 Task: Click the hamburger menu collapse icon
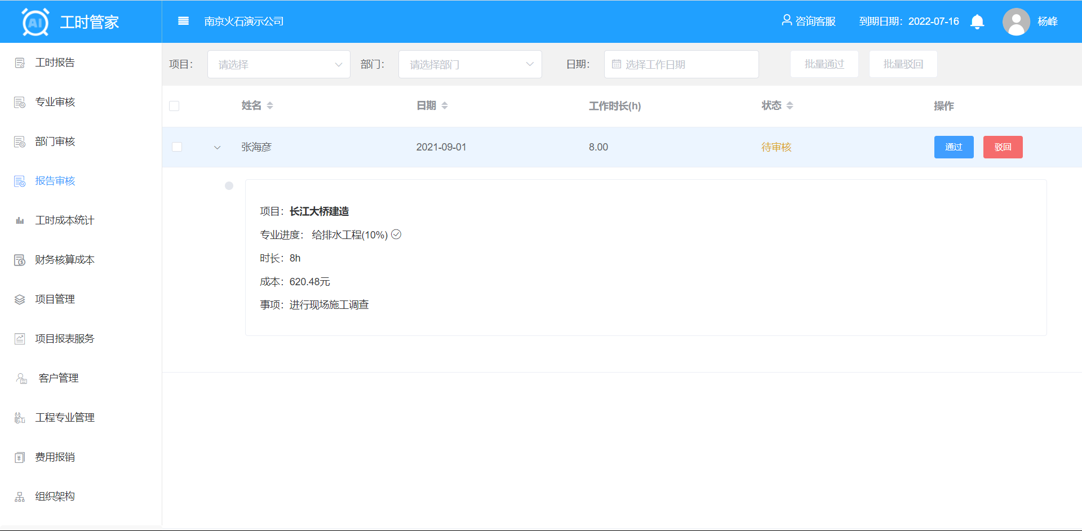click(183, 21)
